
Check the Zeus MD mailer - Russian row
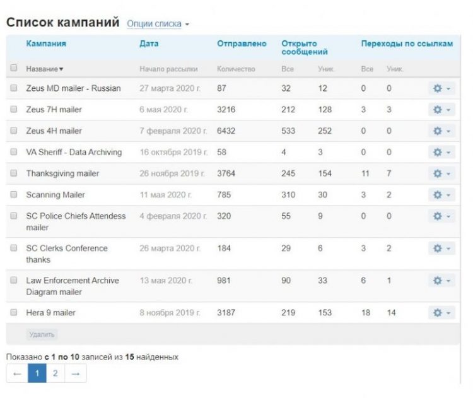[x=14, y=88]
